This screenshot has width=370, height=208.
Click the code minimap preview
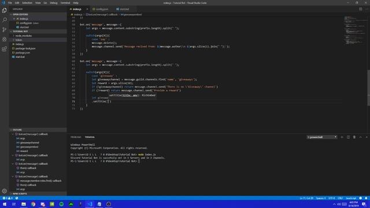[354, 30]
